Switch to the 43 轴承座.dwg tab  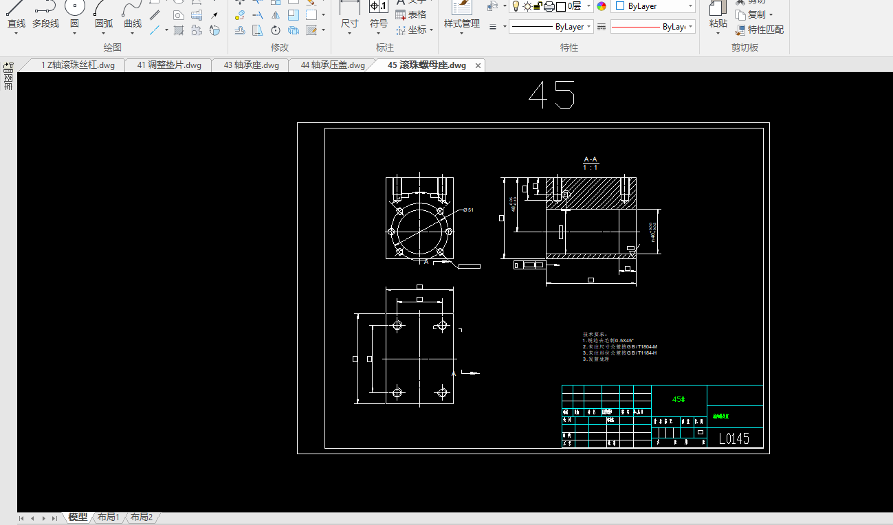(251, 65)
